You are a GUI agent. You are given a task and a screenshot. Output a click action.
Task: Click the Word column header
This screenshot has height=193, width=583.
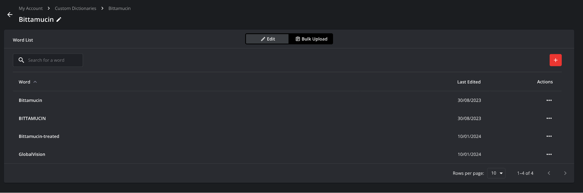(25, 82)
